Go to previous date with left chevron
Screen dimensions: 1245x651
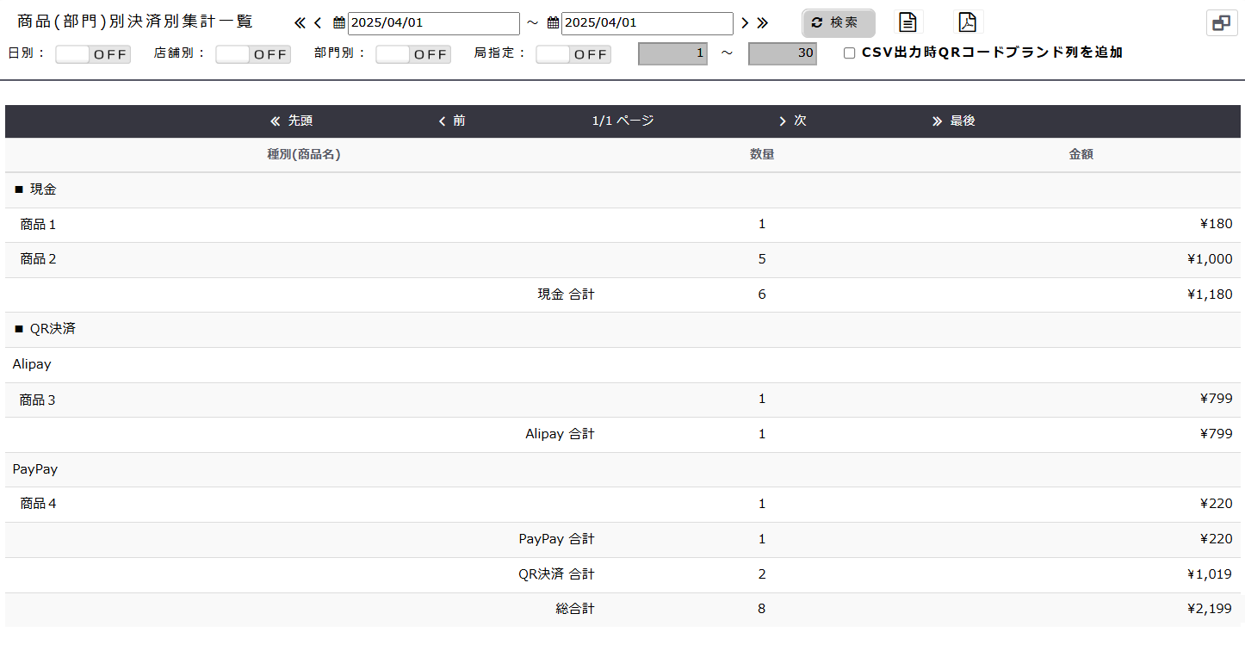318,23
